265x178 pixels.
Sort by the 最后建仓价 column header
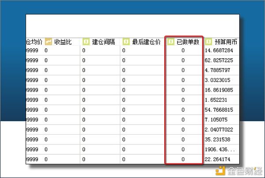[146, 42]
